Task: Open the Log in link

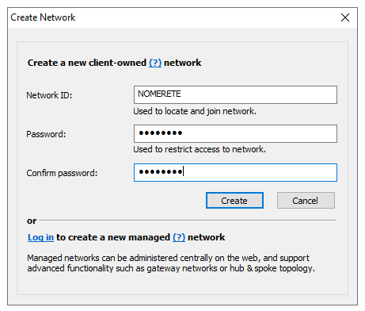Action: point(40,237)
